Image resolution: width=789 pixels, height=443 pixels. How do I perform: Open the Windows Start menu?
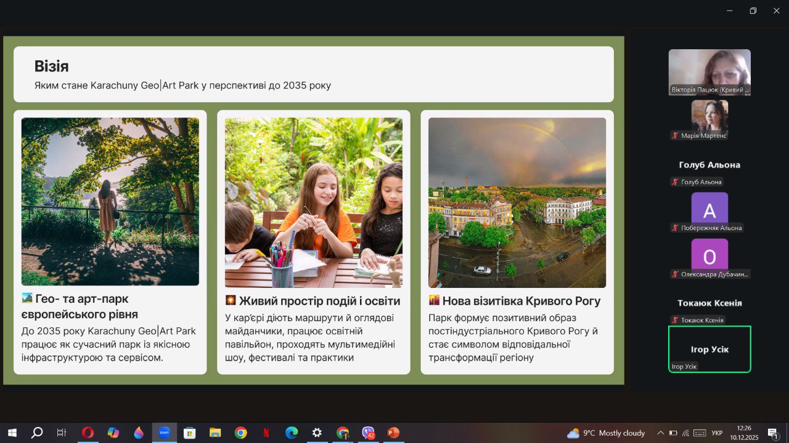(12, 433)
